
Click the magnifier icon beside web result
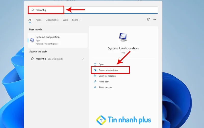coord(32,59)
